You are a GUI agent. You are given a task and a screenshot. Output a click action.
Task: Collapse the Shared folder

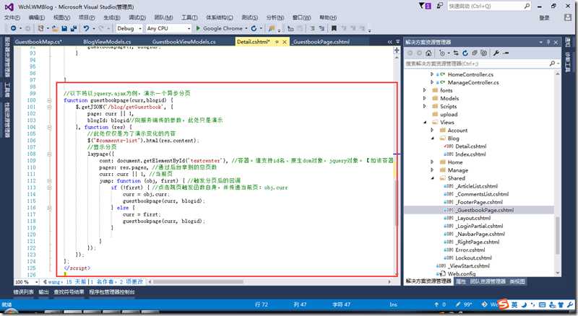[432, 178]
